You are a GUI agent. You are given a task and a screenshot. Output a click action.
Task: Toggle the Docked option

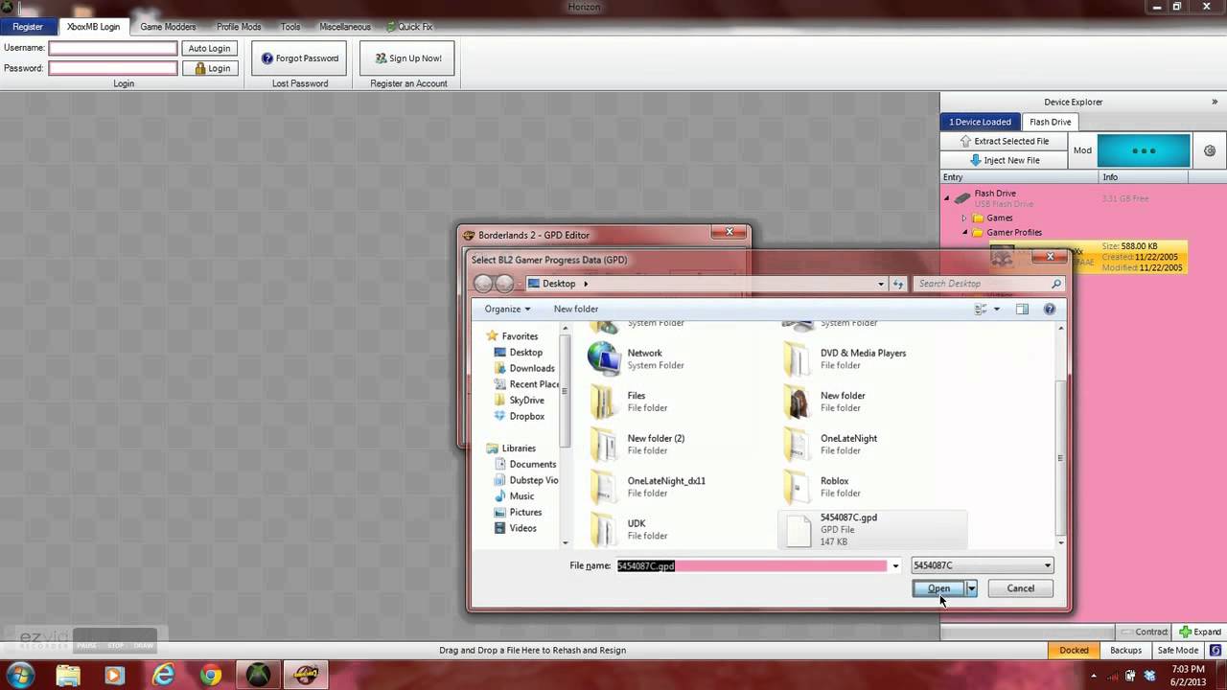(x=1073, y=650)
